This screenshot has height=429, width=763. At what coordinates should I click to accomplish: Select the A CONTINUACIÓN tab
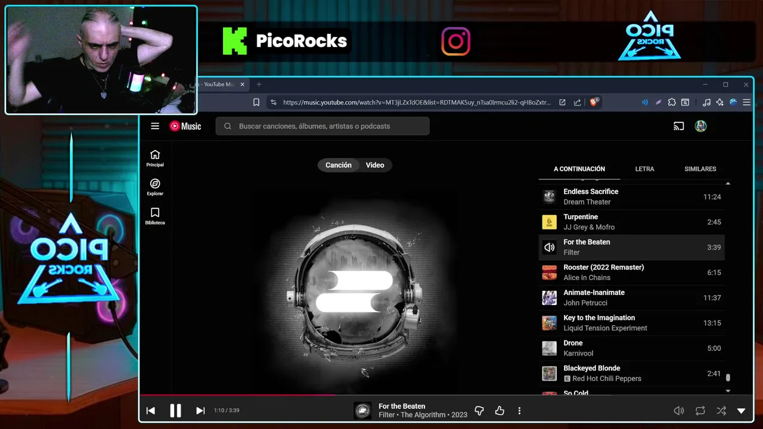coord(579,169)
